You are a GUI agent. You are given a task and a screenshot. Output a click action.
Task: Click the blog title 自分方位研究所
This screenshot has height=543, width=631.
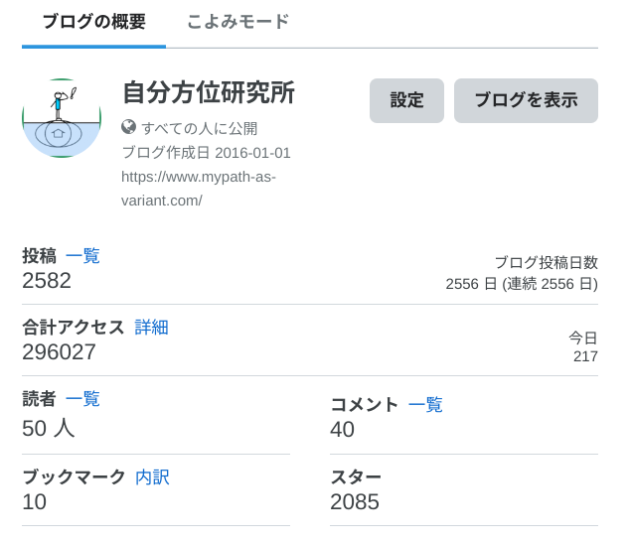coord(209,92)
